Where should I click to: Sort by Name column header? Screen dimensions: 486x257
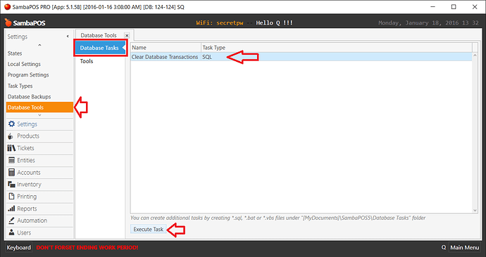166,48
